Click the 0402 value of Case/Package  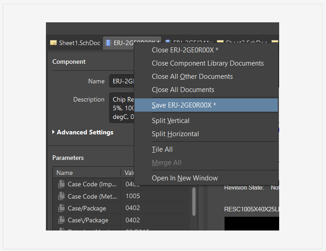133,208
